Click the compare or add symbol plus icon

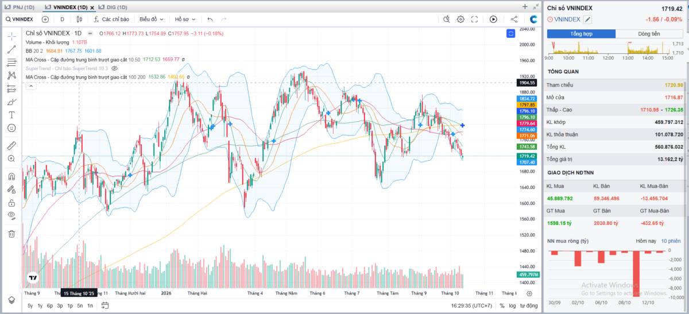pyautogui.click(x=45, y=19)
